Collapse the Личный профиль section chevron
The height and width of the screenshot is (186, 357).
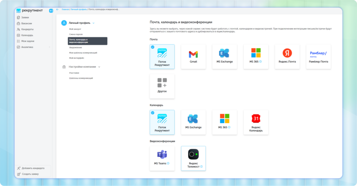93,23
